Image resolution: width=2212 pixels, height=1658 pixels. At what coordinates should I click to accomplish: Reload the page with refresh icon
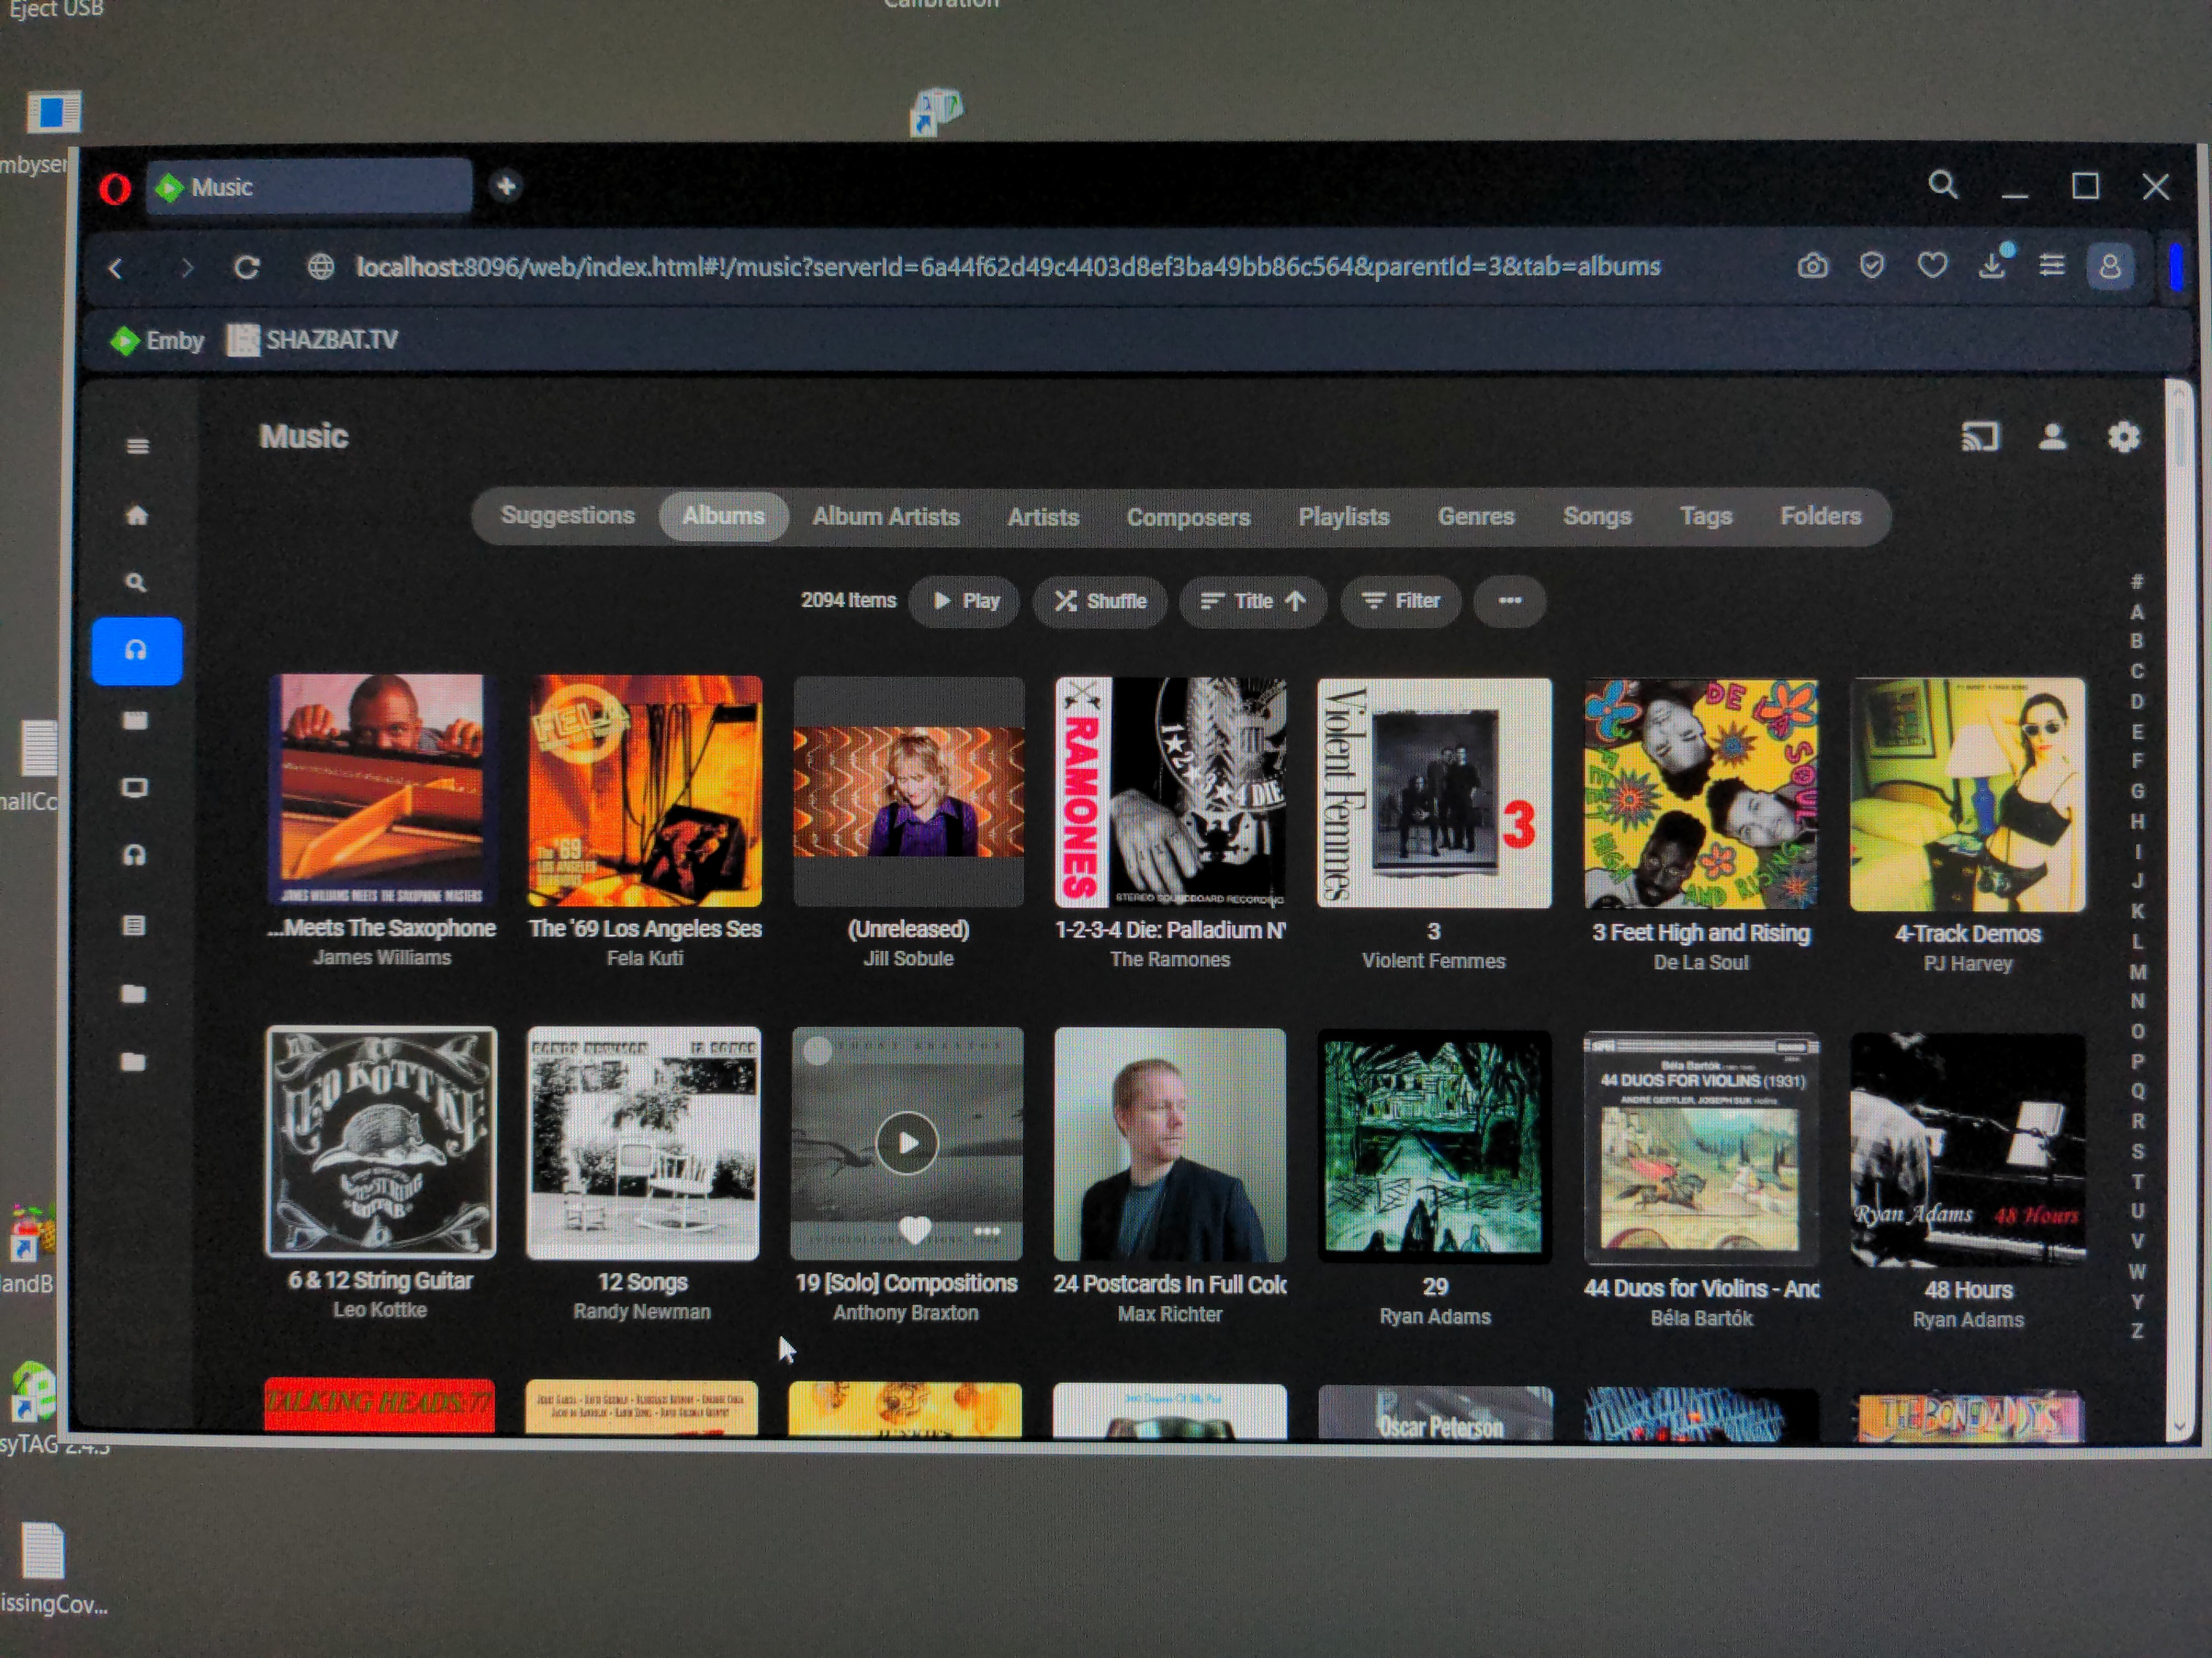pos(247,268)
